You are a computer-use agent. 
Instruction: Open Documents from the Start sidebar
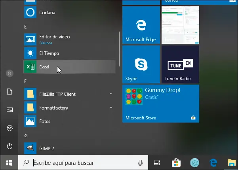click(10, 91)
